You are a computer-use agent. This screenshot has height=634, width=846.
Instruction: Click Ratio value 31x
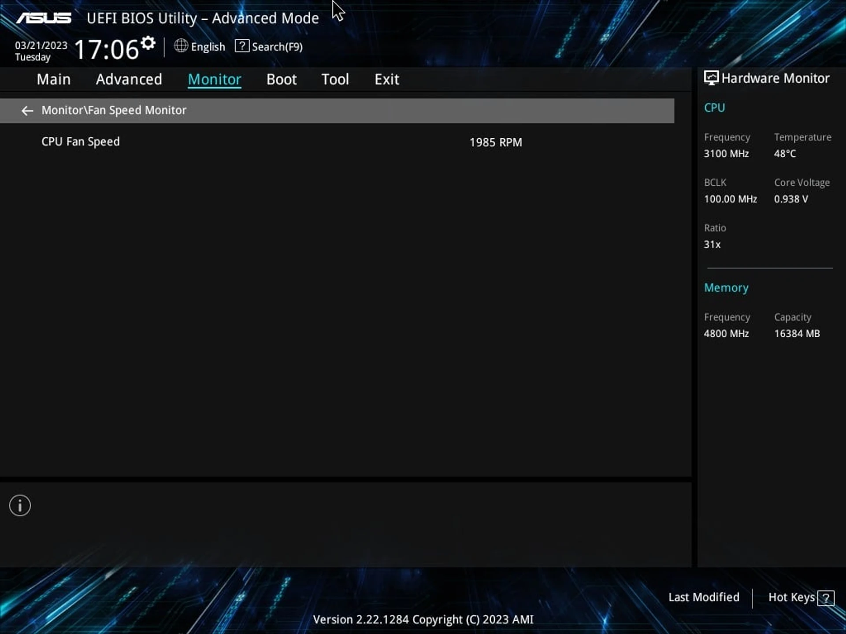[712, 244]
